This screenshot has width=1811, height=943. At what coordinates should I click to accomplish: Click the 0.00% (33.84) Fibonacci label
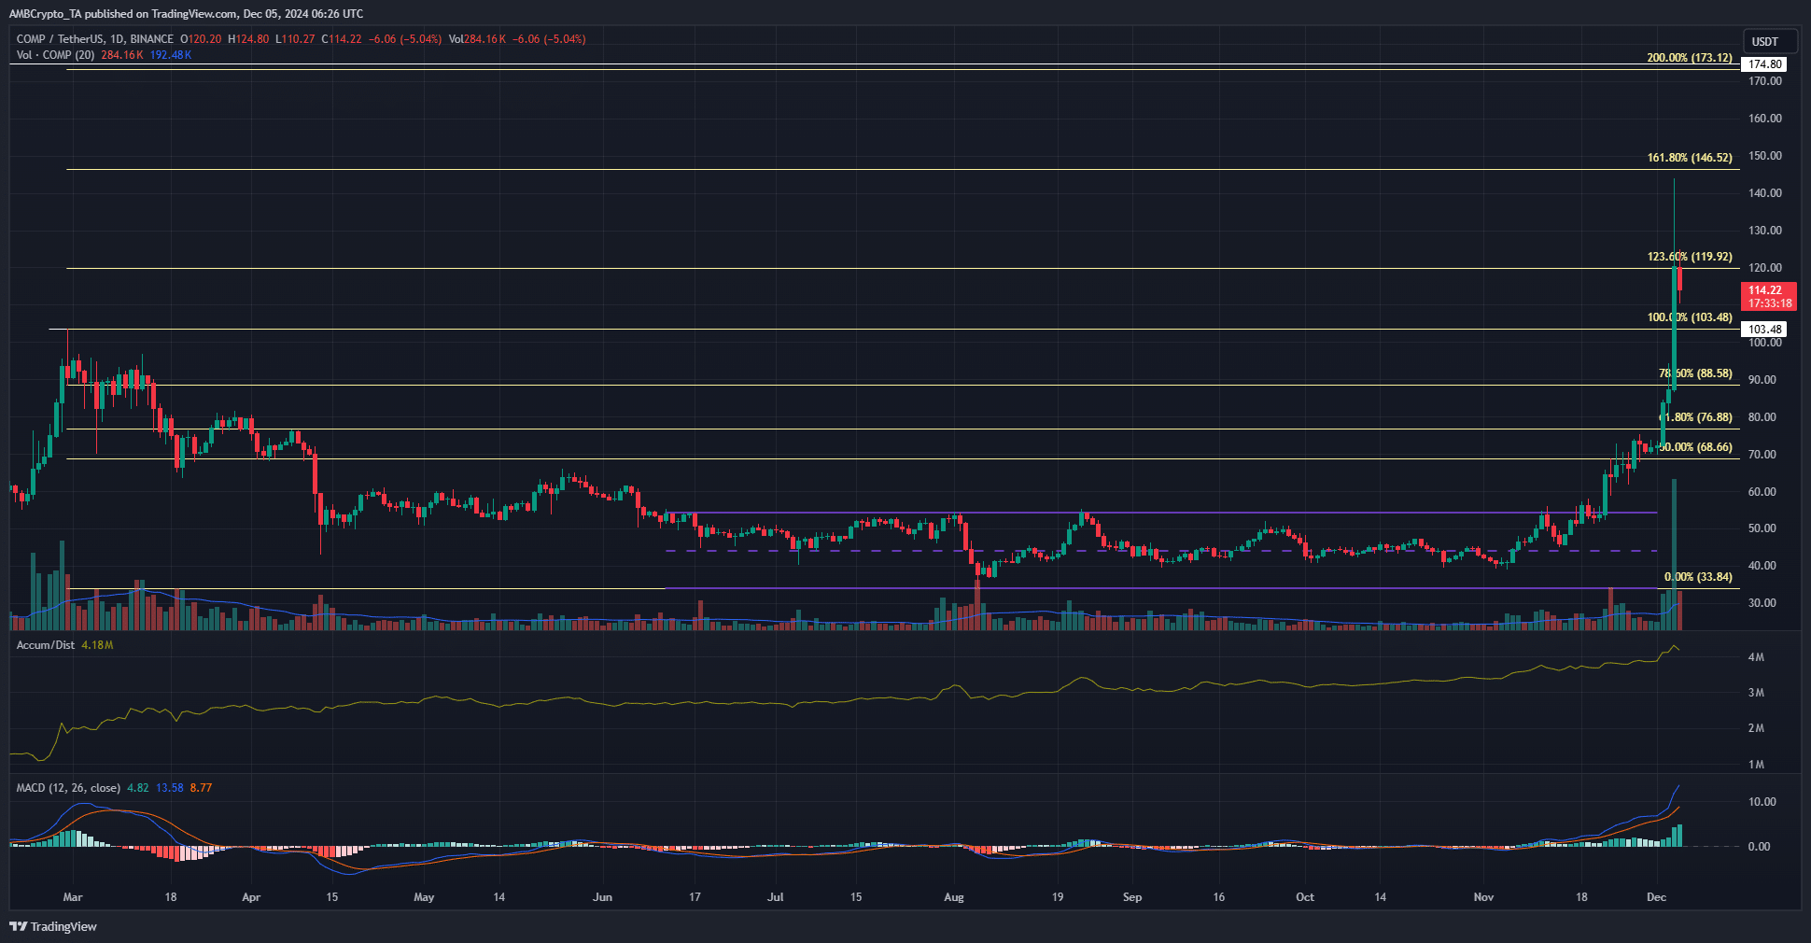(1697, 577)
